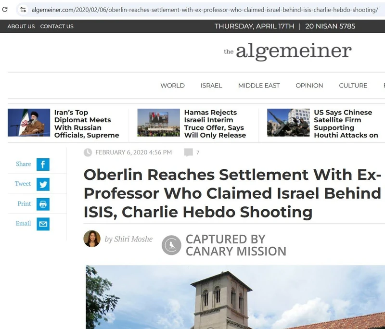Image resolution: width=385 pixels, height=329 pixels.
Task: Read US Says Chinese Satellite Firm headline
Action: (x=346, y=124)
